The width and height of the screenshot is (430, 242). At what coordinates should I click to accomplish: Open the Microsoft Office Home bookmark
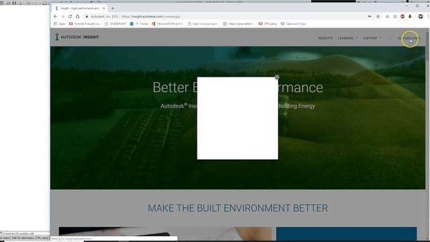click(167, 24)
